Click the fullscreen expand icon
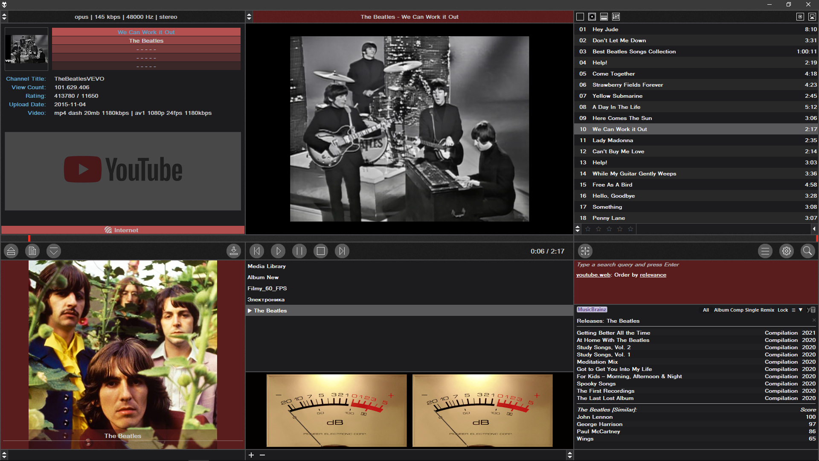Viewport: 819px width, 461px height. tap(585, 251)
